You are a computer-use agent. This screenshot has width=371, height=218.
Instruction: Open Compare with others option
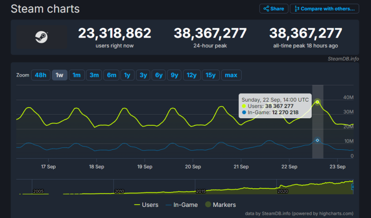pos(324,9)
